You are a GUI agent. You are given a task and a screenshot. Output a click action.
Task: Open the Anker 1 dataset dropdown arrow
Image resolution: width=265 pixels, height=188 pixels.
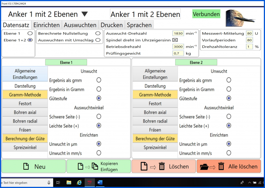tap(85, 14)
